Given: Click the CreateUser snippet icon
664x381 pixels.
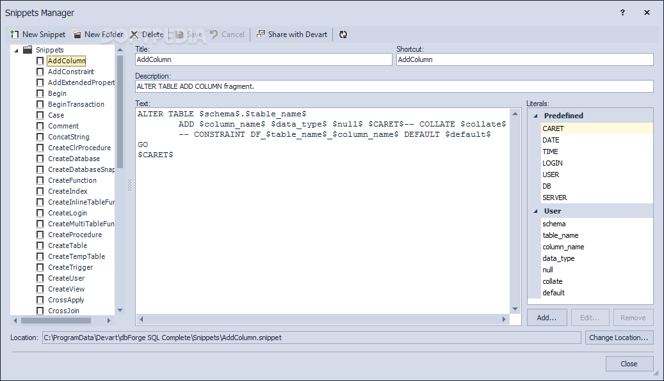Looking at the screenshot, I should pyautogui.click(x=40, y=278).
